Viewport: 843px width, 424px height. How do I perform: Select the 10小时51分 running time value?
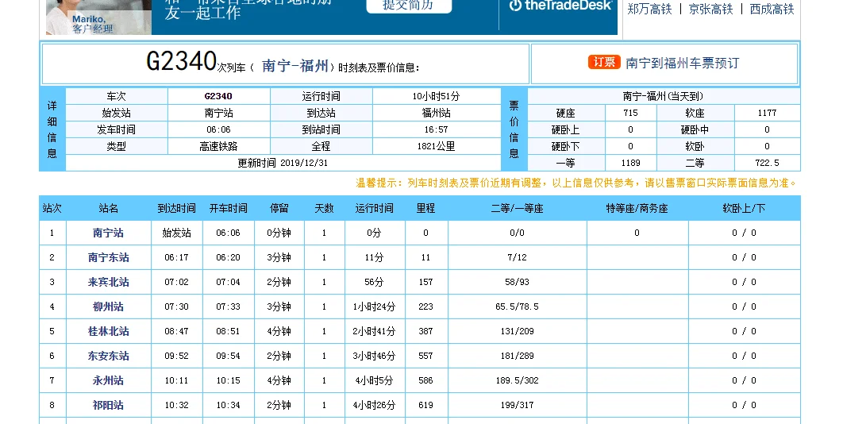click(x=436, y=96)
